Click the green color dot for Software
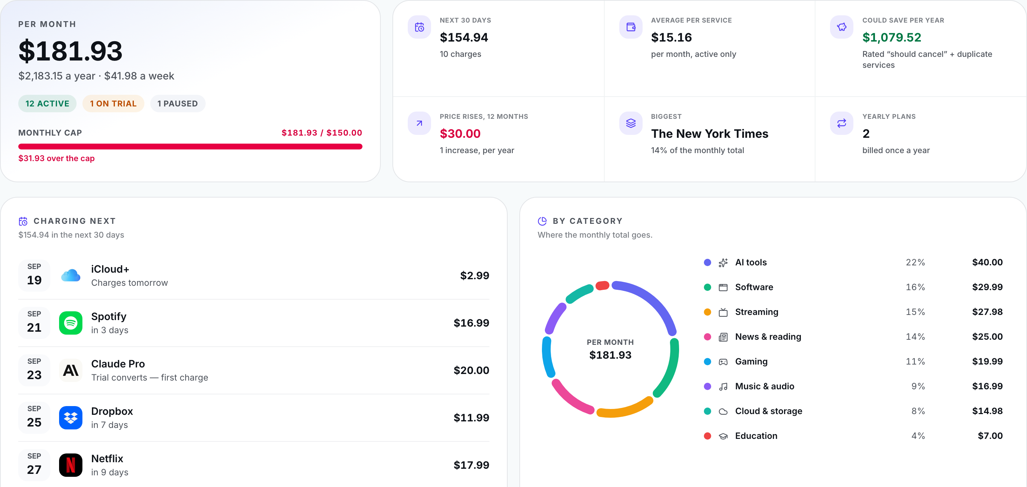The height and width of the screenshot is (487, 1027). click(x=708, y=287)
